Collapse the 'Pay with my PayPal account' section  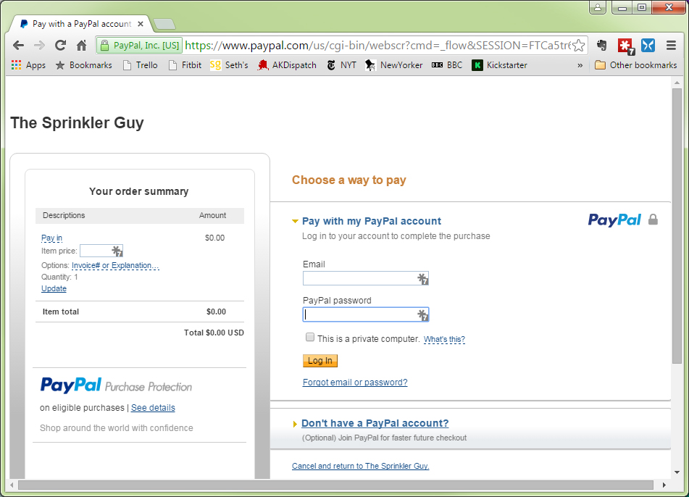coord(296,221)
